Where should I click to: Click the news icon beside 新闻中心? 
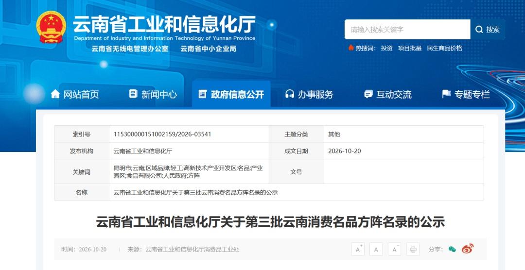pos(133,94)
